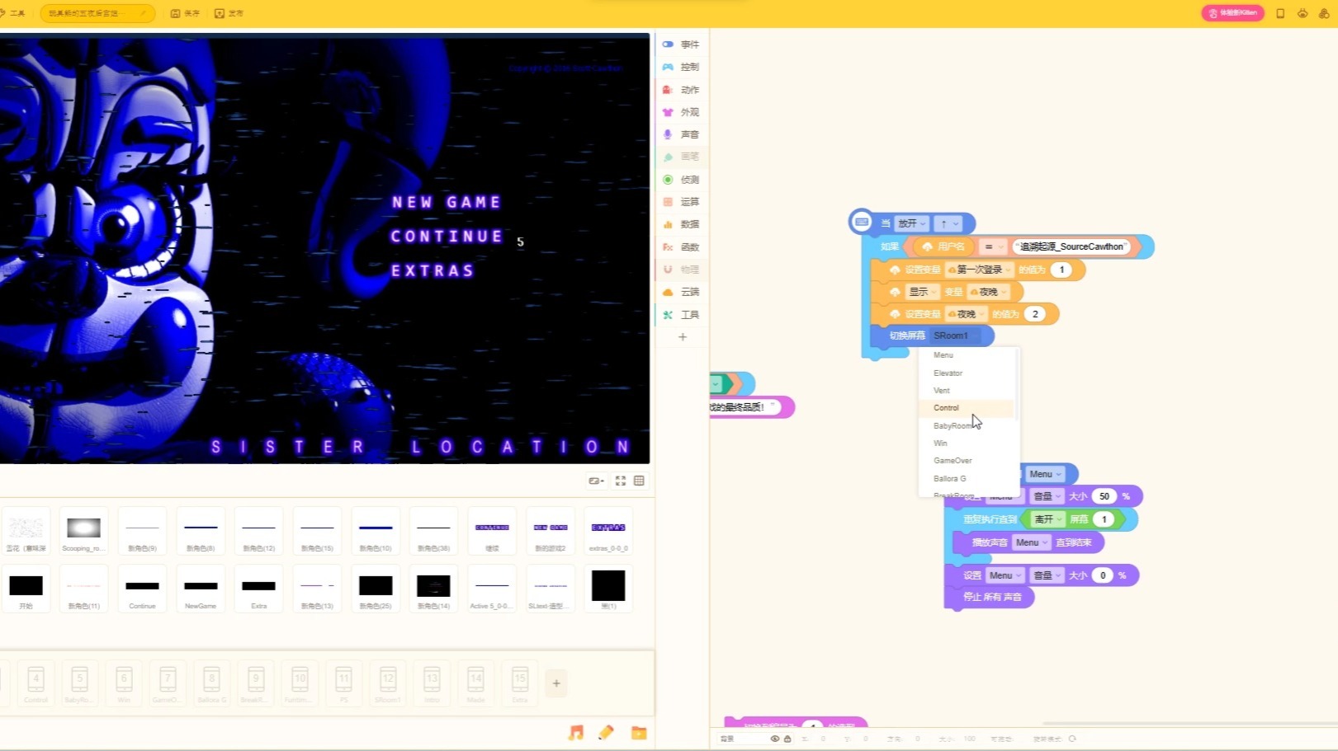
Task: Click the pencil icon to edit costume
Action: pyautogui.click(x=606, y=732)
